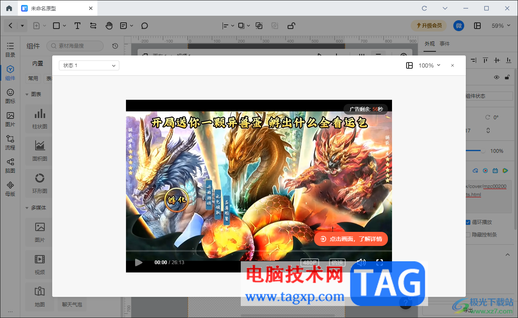The image size is (518, 318).
Task: Click the group layers icon
Action: [259, 26]
